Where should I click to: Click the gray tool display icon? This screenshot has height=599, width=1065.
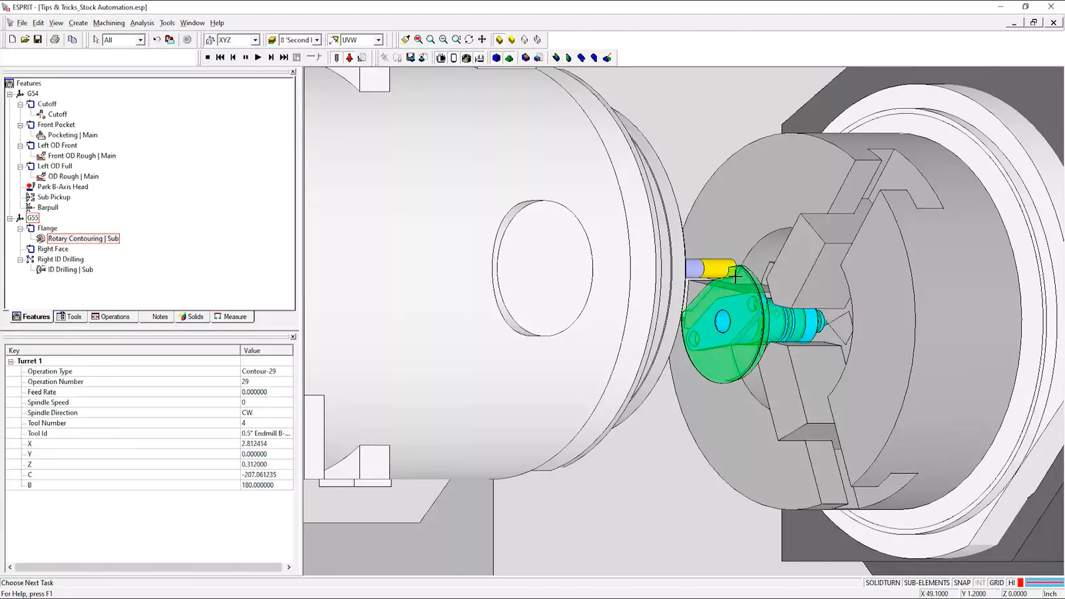pos(337,58)
